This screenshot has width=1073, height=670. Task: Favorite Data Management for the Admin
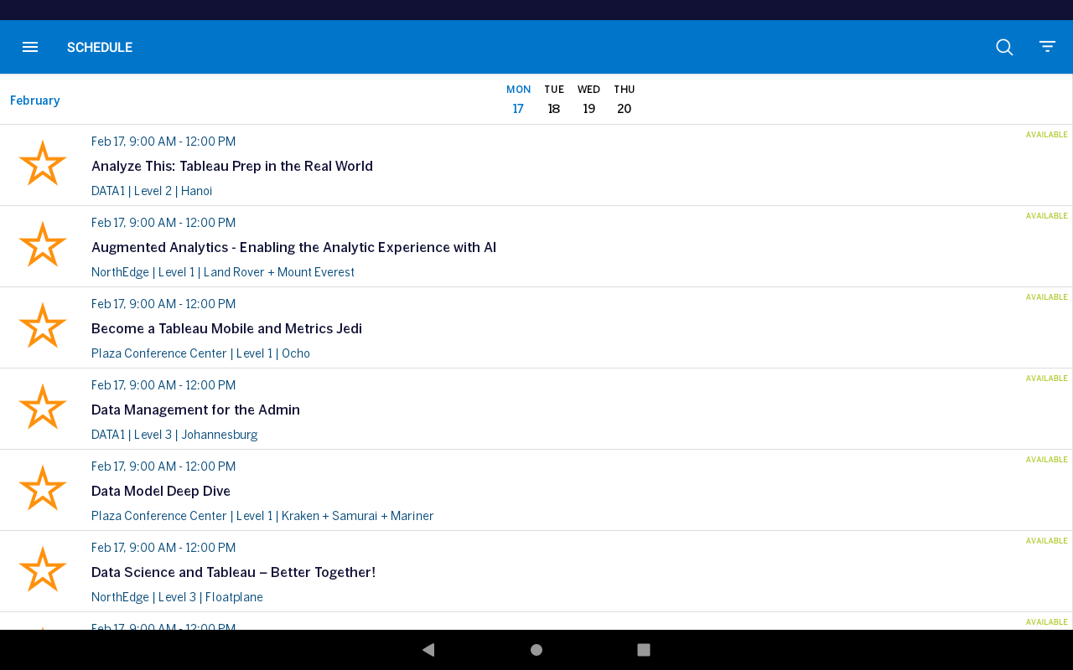(x=43, y=407)
